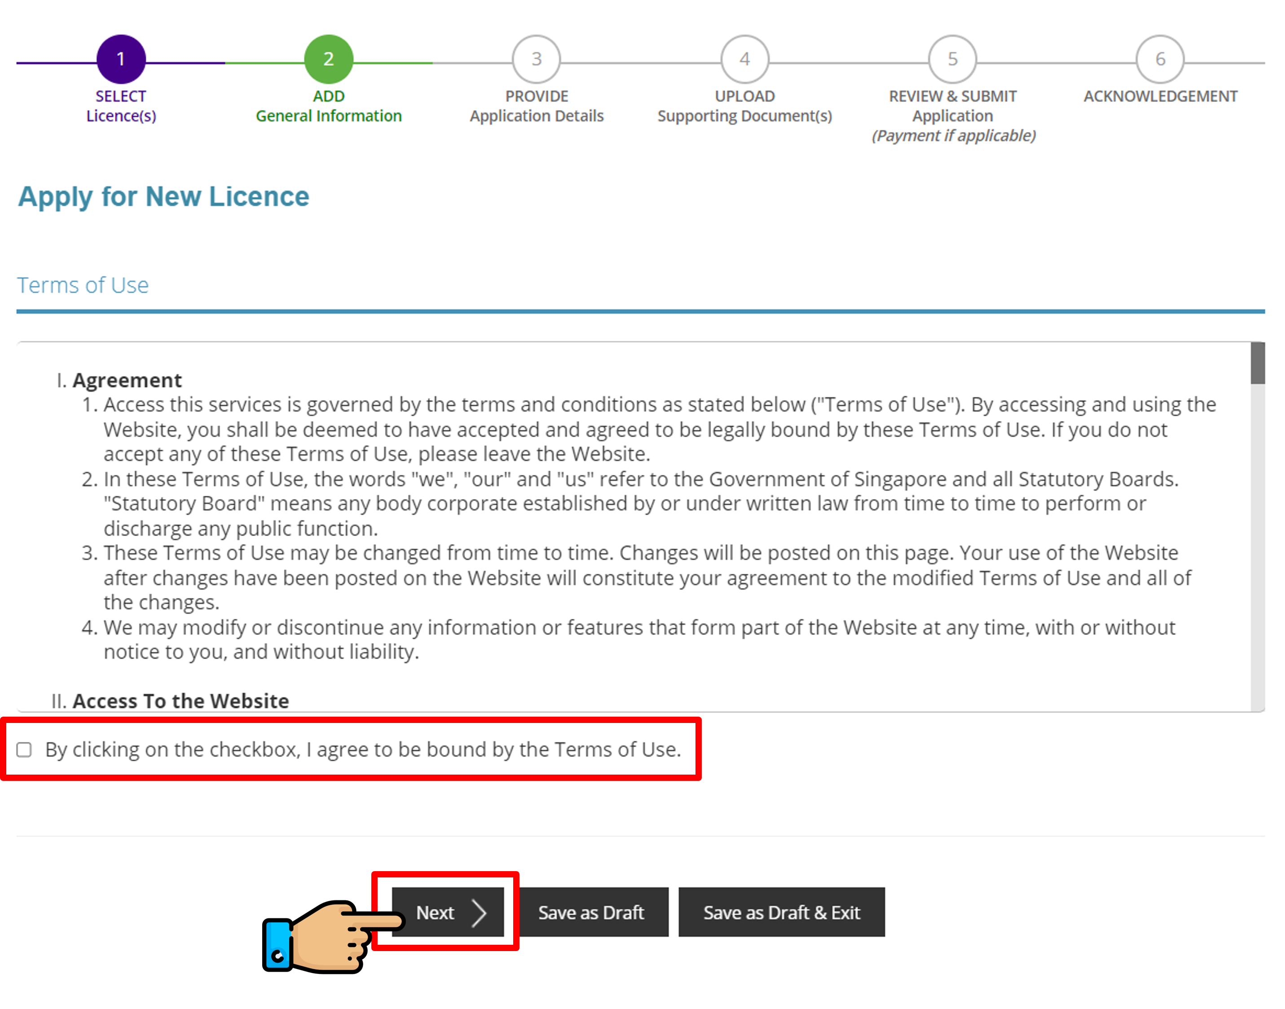The width and height of the screenshot is (1285, 1009).
Task: Select step 4 circle Upload Supporting Documents
Action: (x=745, y=59)
